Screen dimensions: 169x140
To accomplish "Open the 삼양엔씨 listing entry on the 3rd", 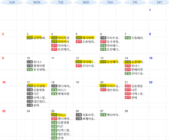I will [x=37, y=38].
